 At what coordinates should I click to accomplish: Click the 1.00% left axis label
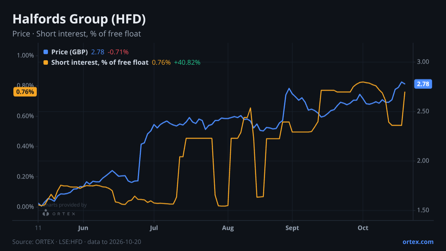coord(25,55)
